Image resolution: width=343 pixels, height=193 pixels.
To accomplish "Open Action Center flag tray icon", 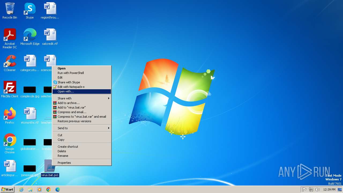I will 305,190.
